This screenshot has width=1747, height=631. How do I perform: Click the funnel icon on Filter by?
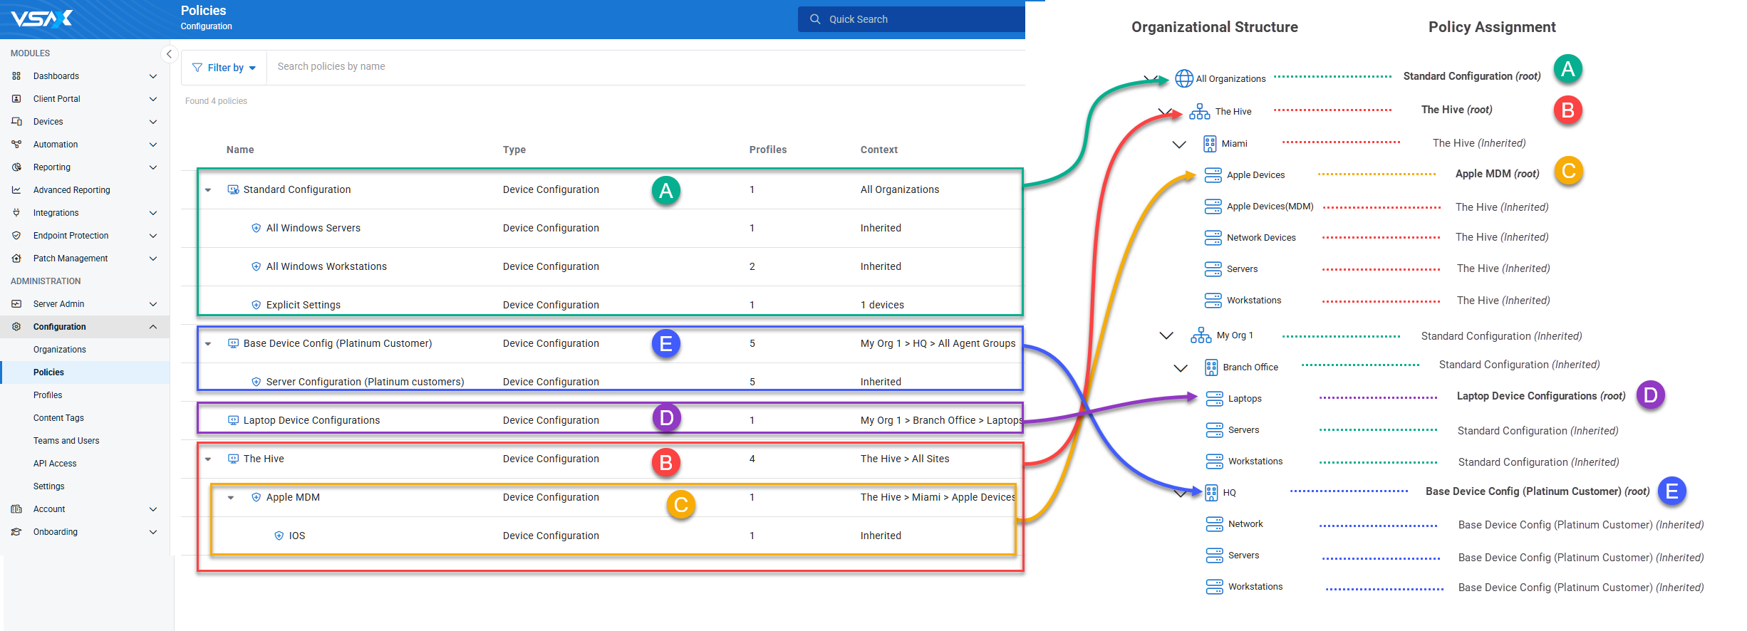[x=197, y=68]
